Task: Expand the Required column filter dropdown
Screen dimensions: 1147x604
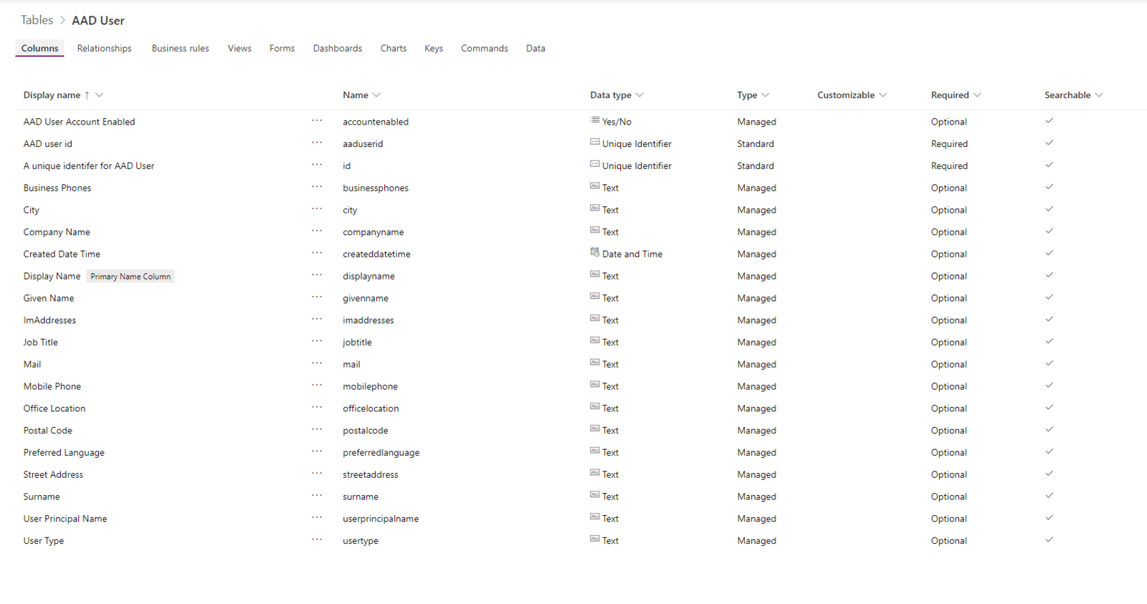Action: pos(977,95)
